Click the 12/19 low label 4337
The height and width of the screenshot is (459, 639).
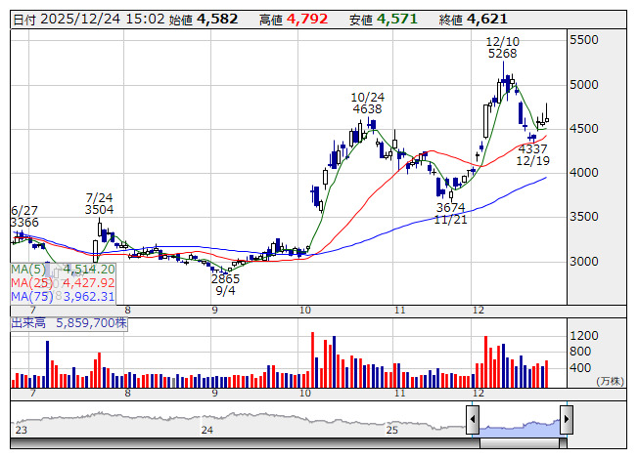pyautogui.click(x=532, y=148)
